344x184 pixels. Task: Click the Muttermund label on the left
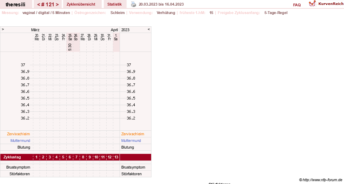(20, 141)
